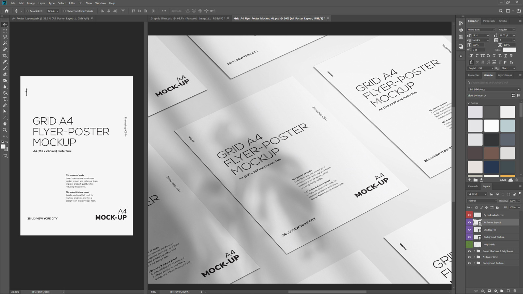The width and height of the screenshot is (523, 294).
Task: Select the Hand tool
Action: pyautogui.click(x=5, y=124)
